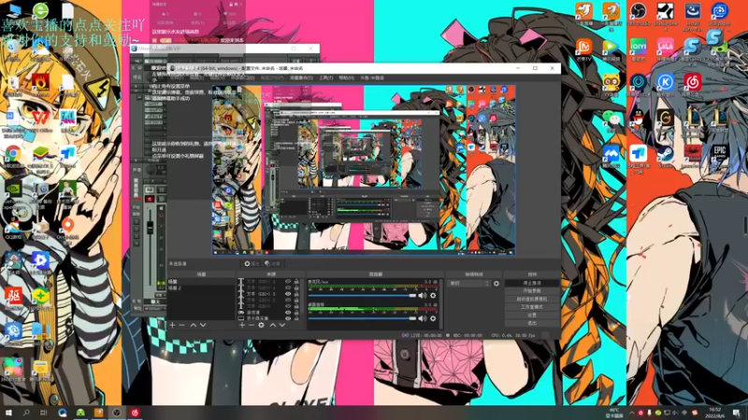Toggle visibility of 媒体源 source
This screenshot has width=748, height=420.
coord(288,313)
